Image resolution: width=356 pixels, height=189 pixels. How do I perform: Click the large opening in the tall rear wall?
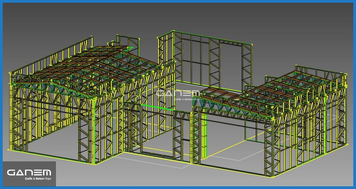[231, 65]
